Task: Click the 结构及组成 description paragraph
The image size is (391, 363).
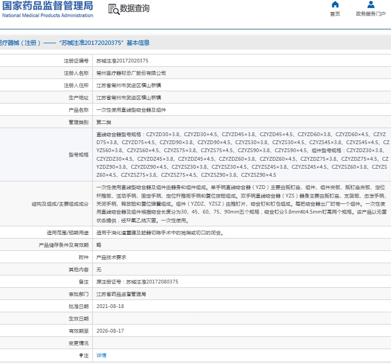Action: coord(242,204)
